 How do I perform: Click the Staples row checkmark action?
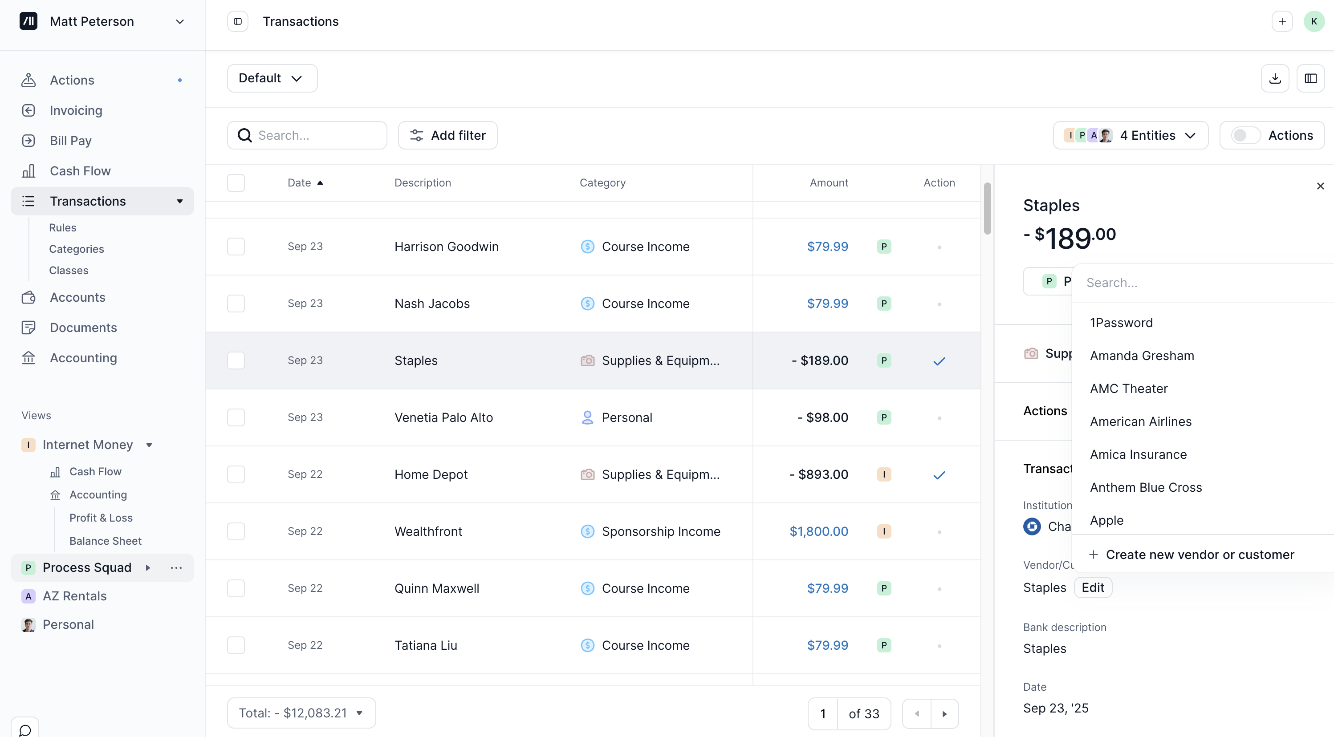pyautogui.click(x=939, y=361)
